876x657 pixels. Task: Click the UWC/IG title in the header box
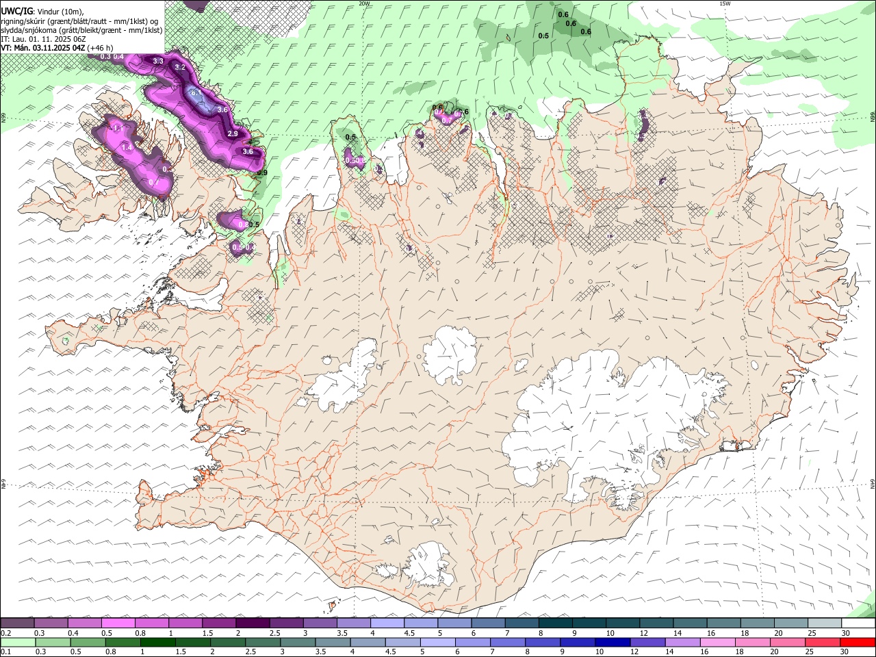click(16, 10)
